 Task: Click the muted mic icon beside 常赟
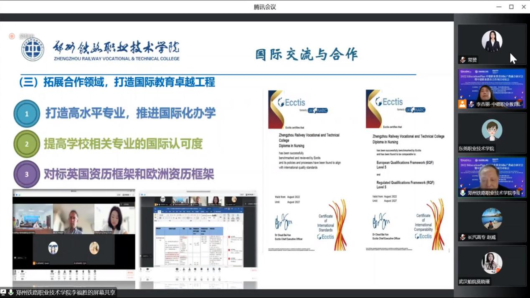pyautogui.click(x=463, y=60)
